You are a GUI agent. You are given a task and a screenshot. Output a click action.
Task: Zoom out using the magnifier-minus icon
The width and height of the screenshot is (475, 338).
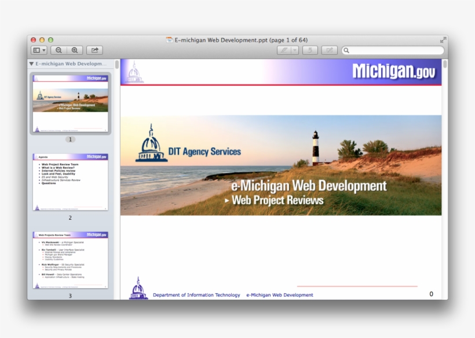tap(59, 50)
